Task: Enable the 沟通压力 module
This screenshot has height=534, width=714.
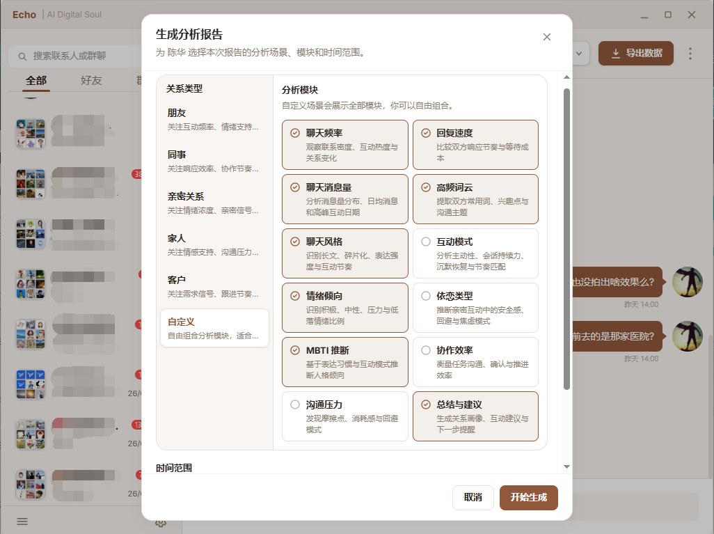Action: tap(344, 416)
